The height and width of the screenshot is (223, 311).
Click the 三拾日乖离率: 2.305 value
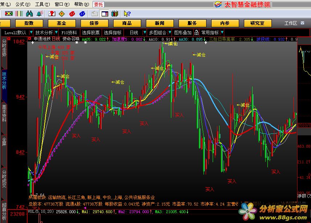point(231,39)
